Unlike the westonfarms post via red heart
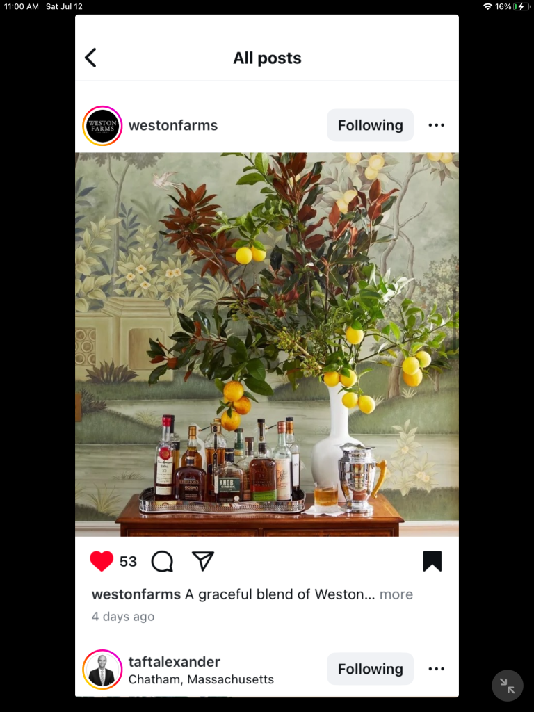This screenshot has width=534, height=712. point(102,561)
